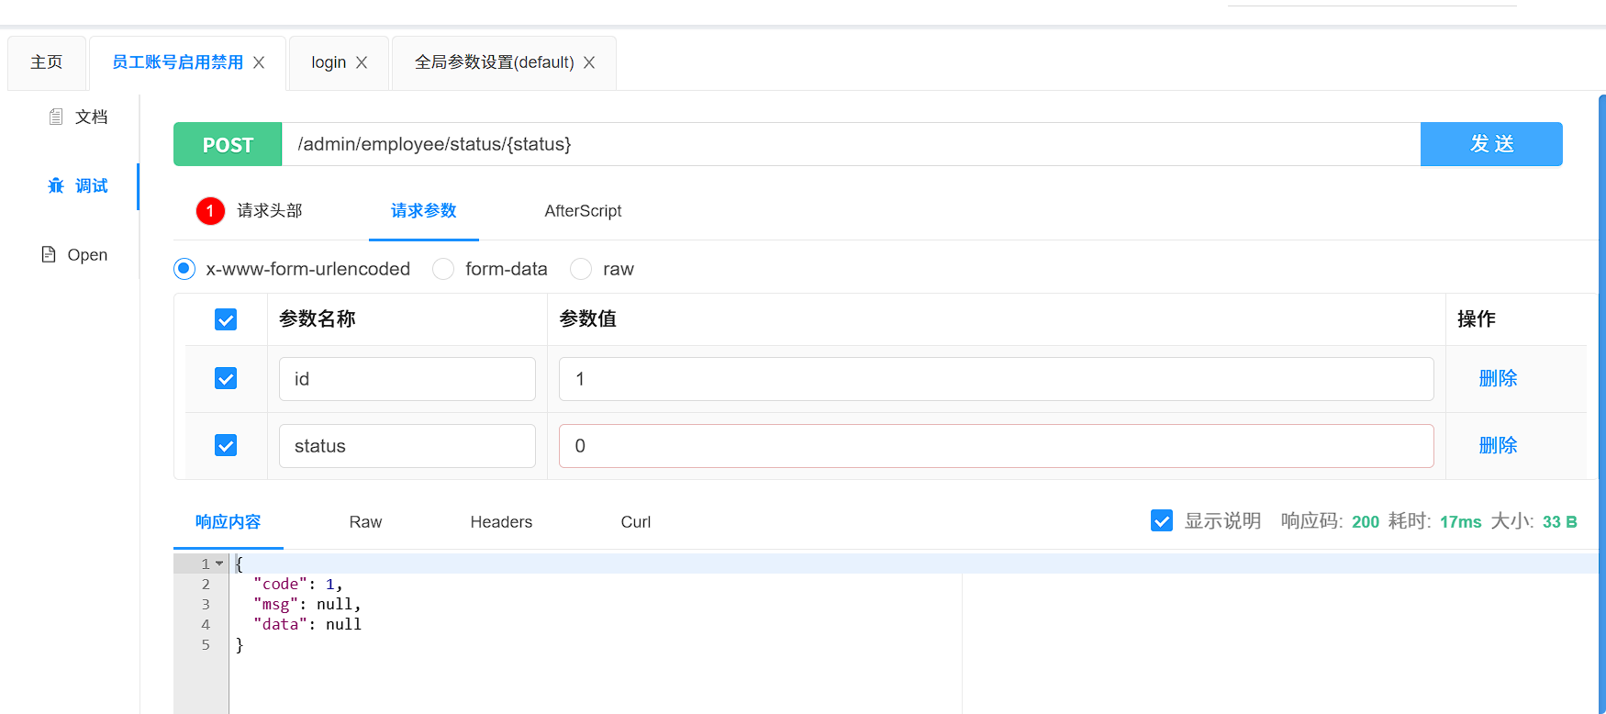Close the 全局参数设置(default) tab
1606x714 pixels.
coord(589,62)
